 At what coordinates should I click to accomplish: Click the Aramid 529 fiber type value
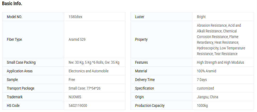(77, 39)
